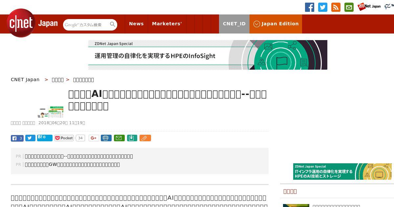Open the CNET_ID tab
This screenshot has width=394, height=207.
coord(234,24)
